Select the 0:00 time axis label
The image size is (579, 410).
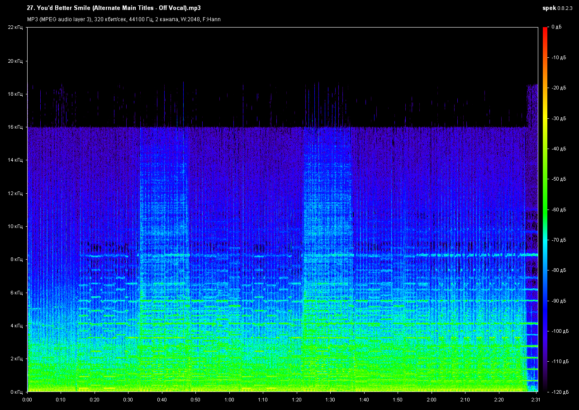point(27,400)
